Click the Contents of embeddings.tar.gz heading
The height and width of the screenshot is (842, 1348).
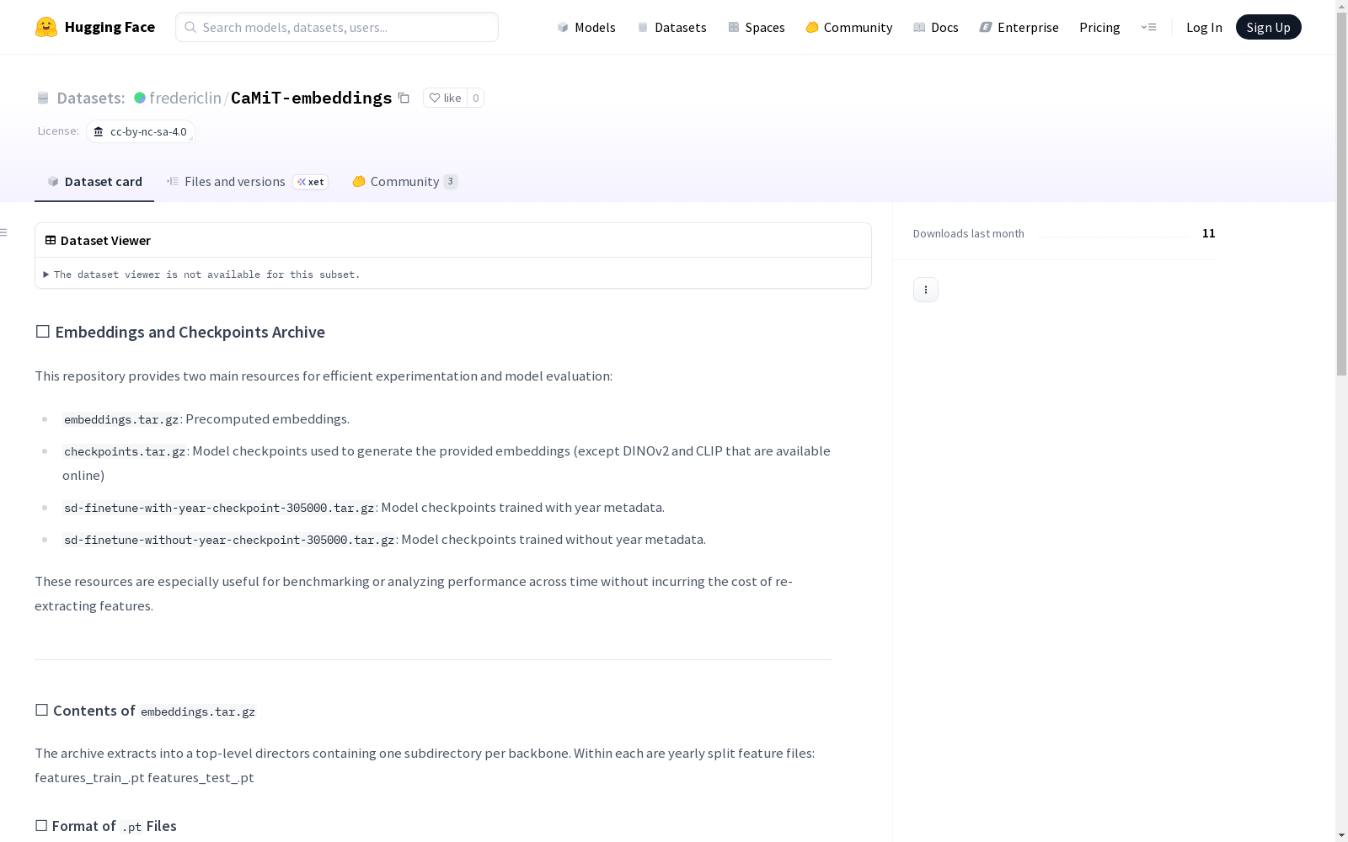(x=146, y=711)
